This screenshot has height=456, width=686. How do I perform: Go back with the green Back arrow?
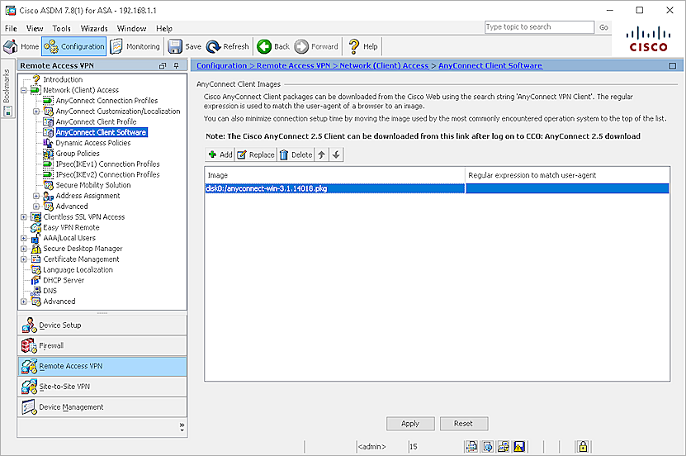273,47
